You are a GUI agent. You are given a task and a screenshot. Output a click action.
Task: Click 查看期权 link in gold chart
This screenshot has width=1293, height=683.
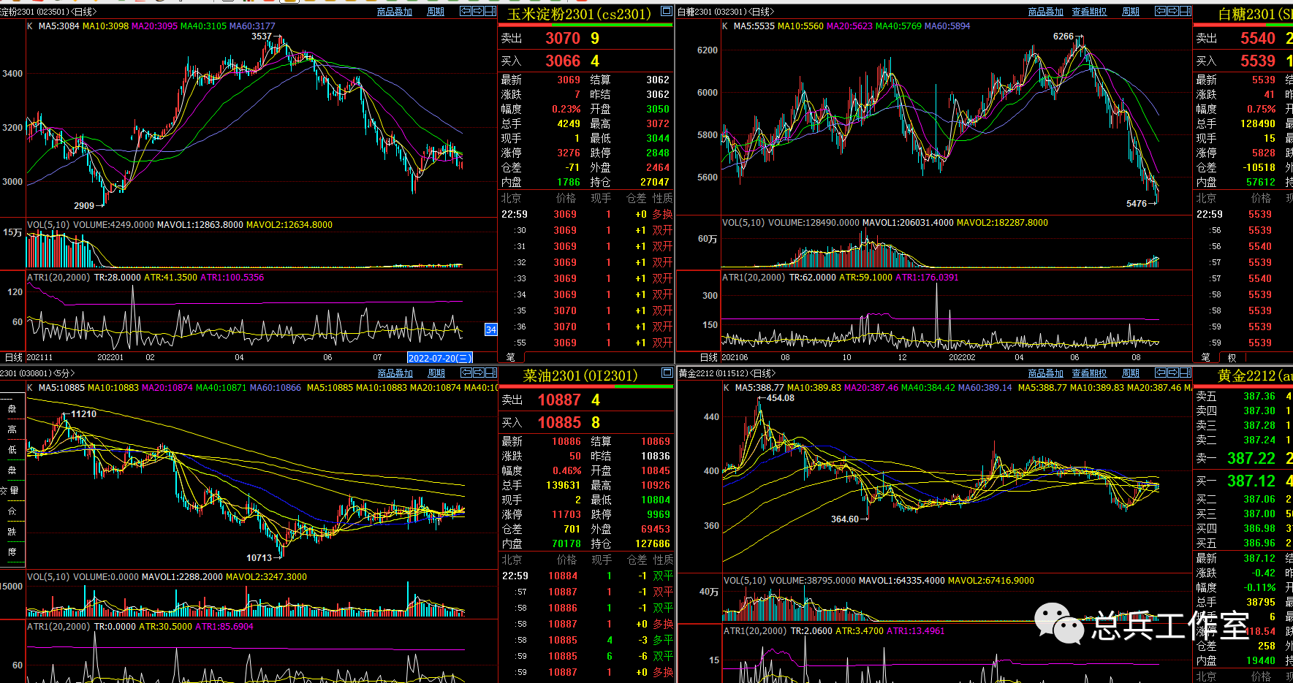click(x=1090, y=373)
